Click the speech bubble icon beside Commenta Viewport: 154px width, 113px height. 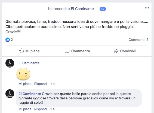point(67,51)
